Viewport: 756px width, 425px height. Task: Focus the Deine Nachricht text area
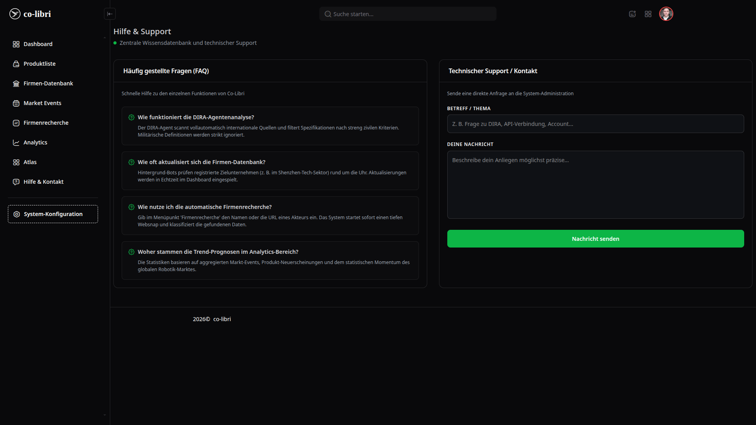pyautogui.click(x=595, y=185)
